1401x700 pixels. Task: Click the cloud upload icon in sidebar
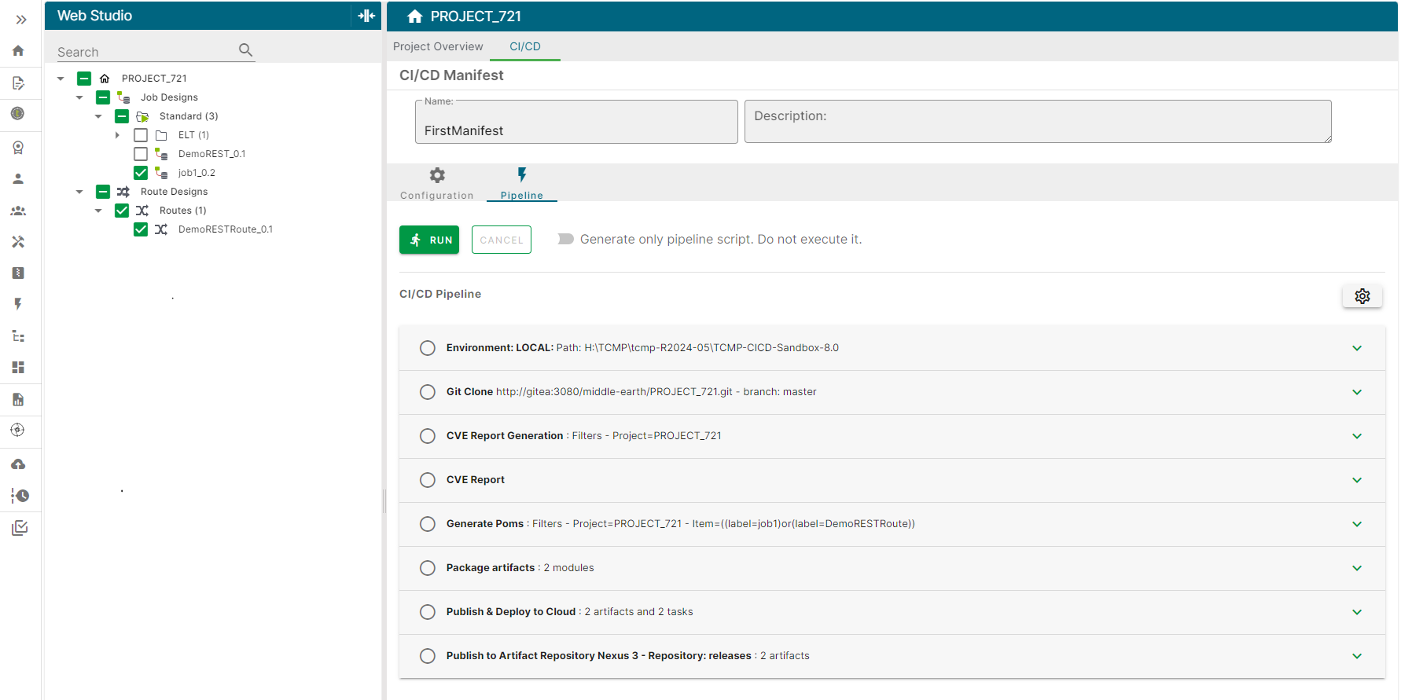[x=18, y=464]
